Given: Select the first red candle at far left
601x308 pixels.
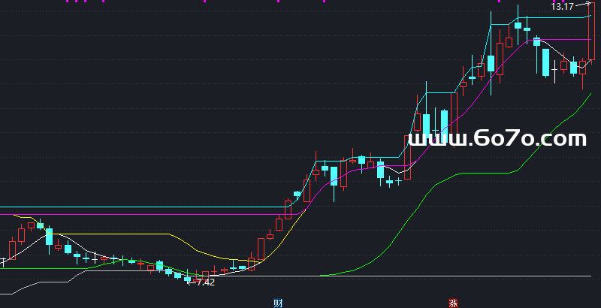Looking at the screenshot, I should [11, 248].
